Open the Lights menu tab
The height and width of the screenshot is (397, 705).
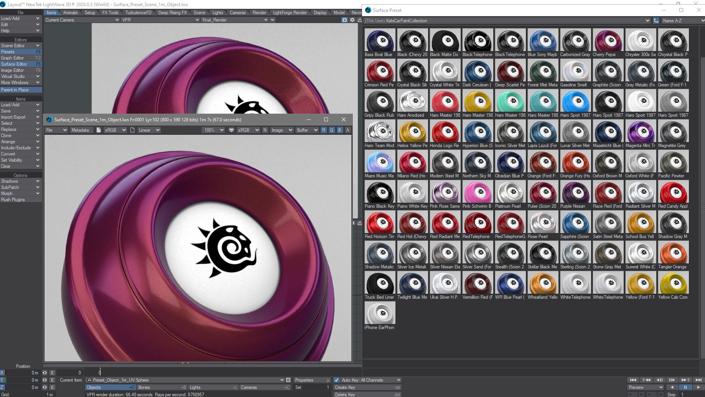(x=217, y=13)
